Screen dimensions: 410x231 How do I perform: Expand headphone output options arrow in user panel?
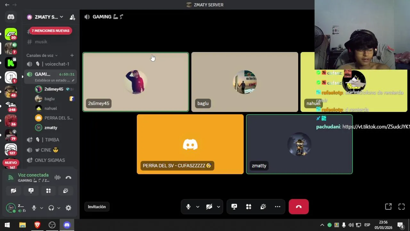(x=59, y=208)
